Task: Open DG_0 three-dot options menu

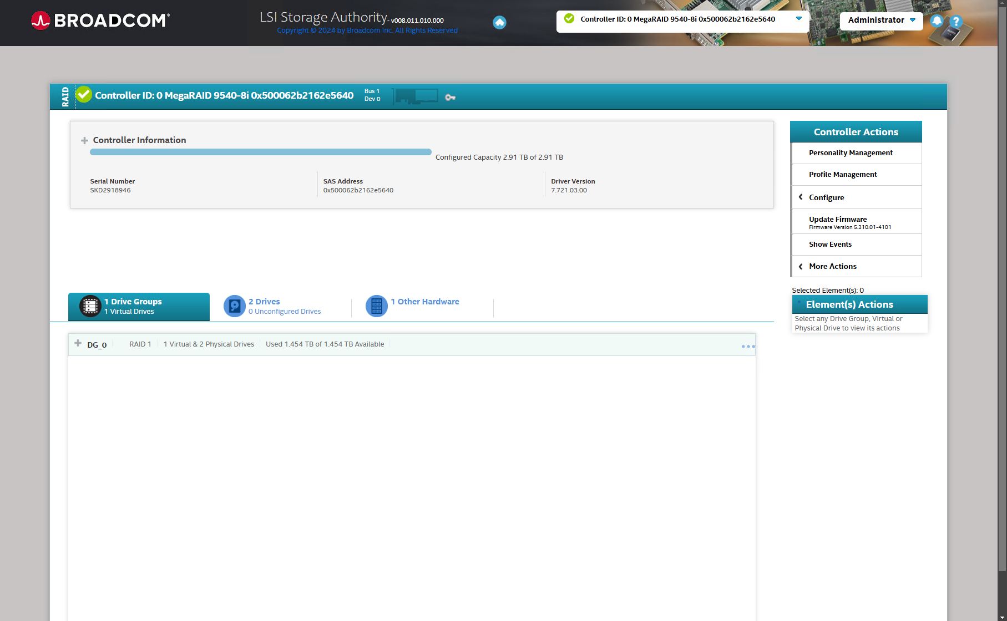Action: 748,347
